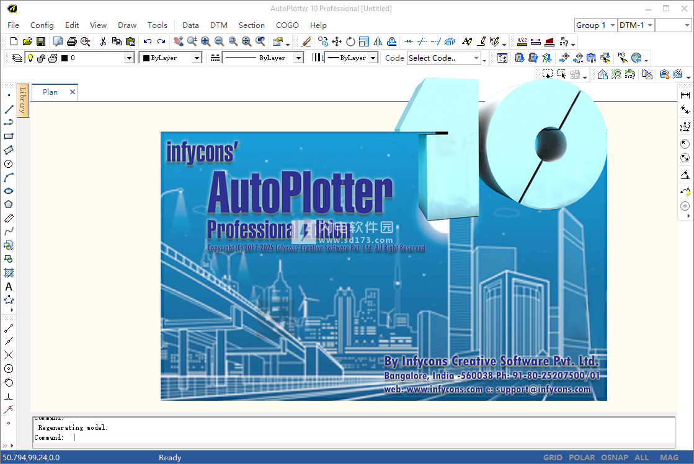Select the Erase tool in the toolbar

tap(306, 42)
